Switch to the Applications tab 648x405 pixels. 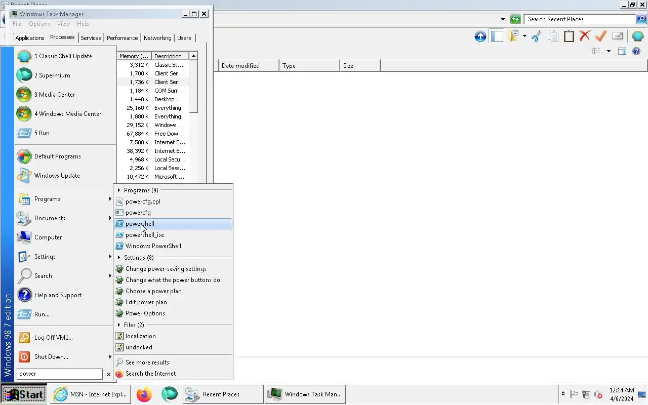coord(30,38)
